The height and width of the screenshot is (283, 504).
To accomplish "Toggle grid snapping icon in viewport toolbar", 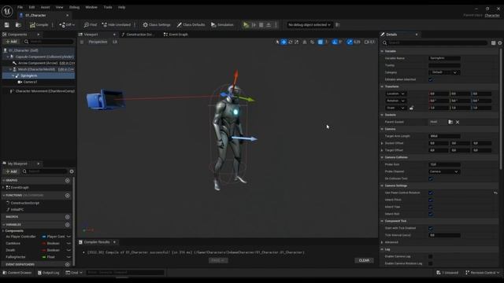I will (321, 42).
